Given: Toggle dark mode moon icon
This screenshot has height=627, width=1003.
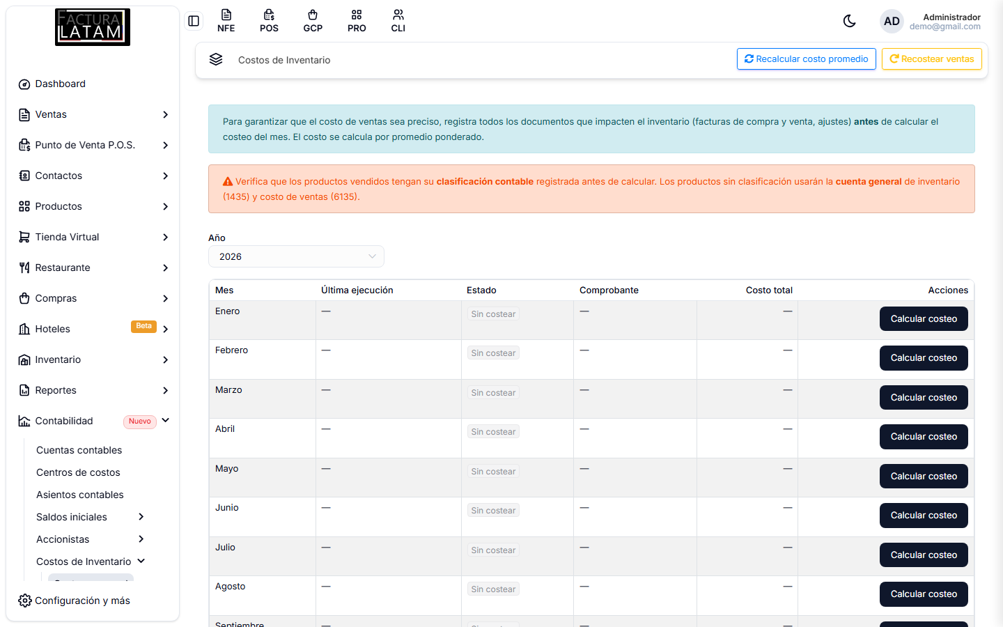Looking at the screenshot, I should pyautogui.click(x=849, y=21).
